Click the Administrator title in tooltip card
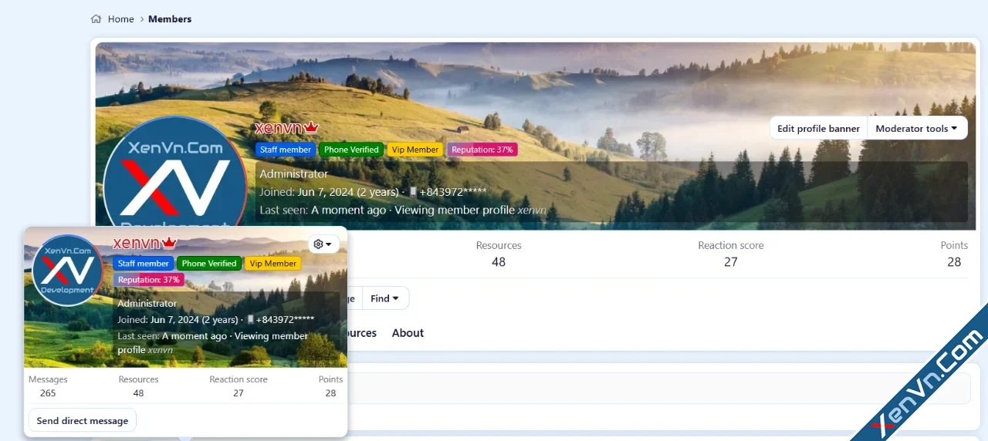This screenshot has height=441, width=988. coord(147,304)
